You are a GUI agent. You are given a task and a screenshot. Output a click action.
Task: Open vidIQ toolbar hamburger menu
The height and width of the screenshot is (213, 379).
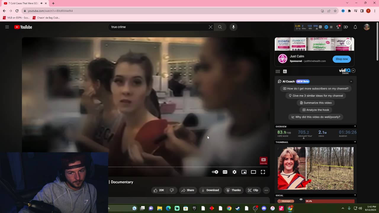click(x=331, y=27)
